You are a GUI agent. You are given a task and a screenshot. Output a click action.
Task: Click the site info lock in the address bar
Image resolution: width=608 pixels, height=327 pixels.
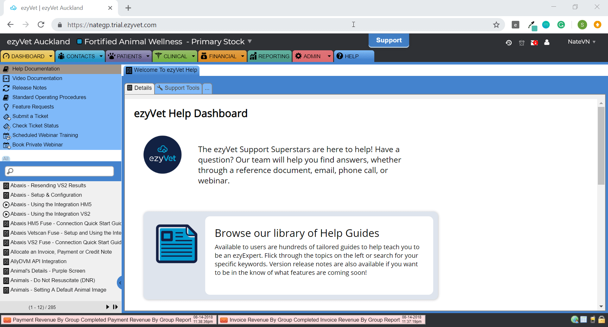[60, 25]
